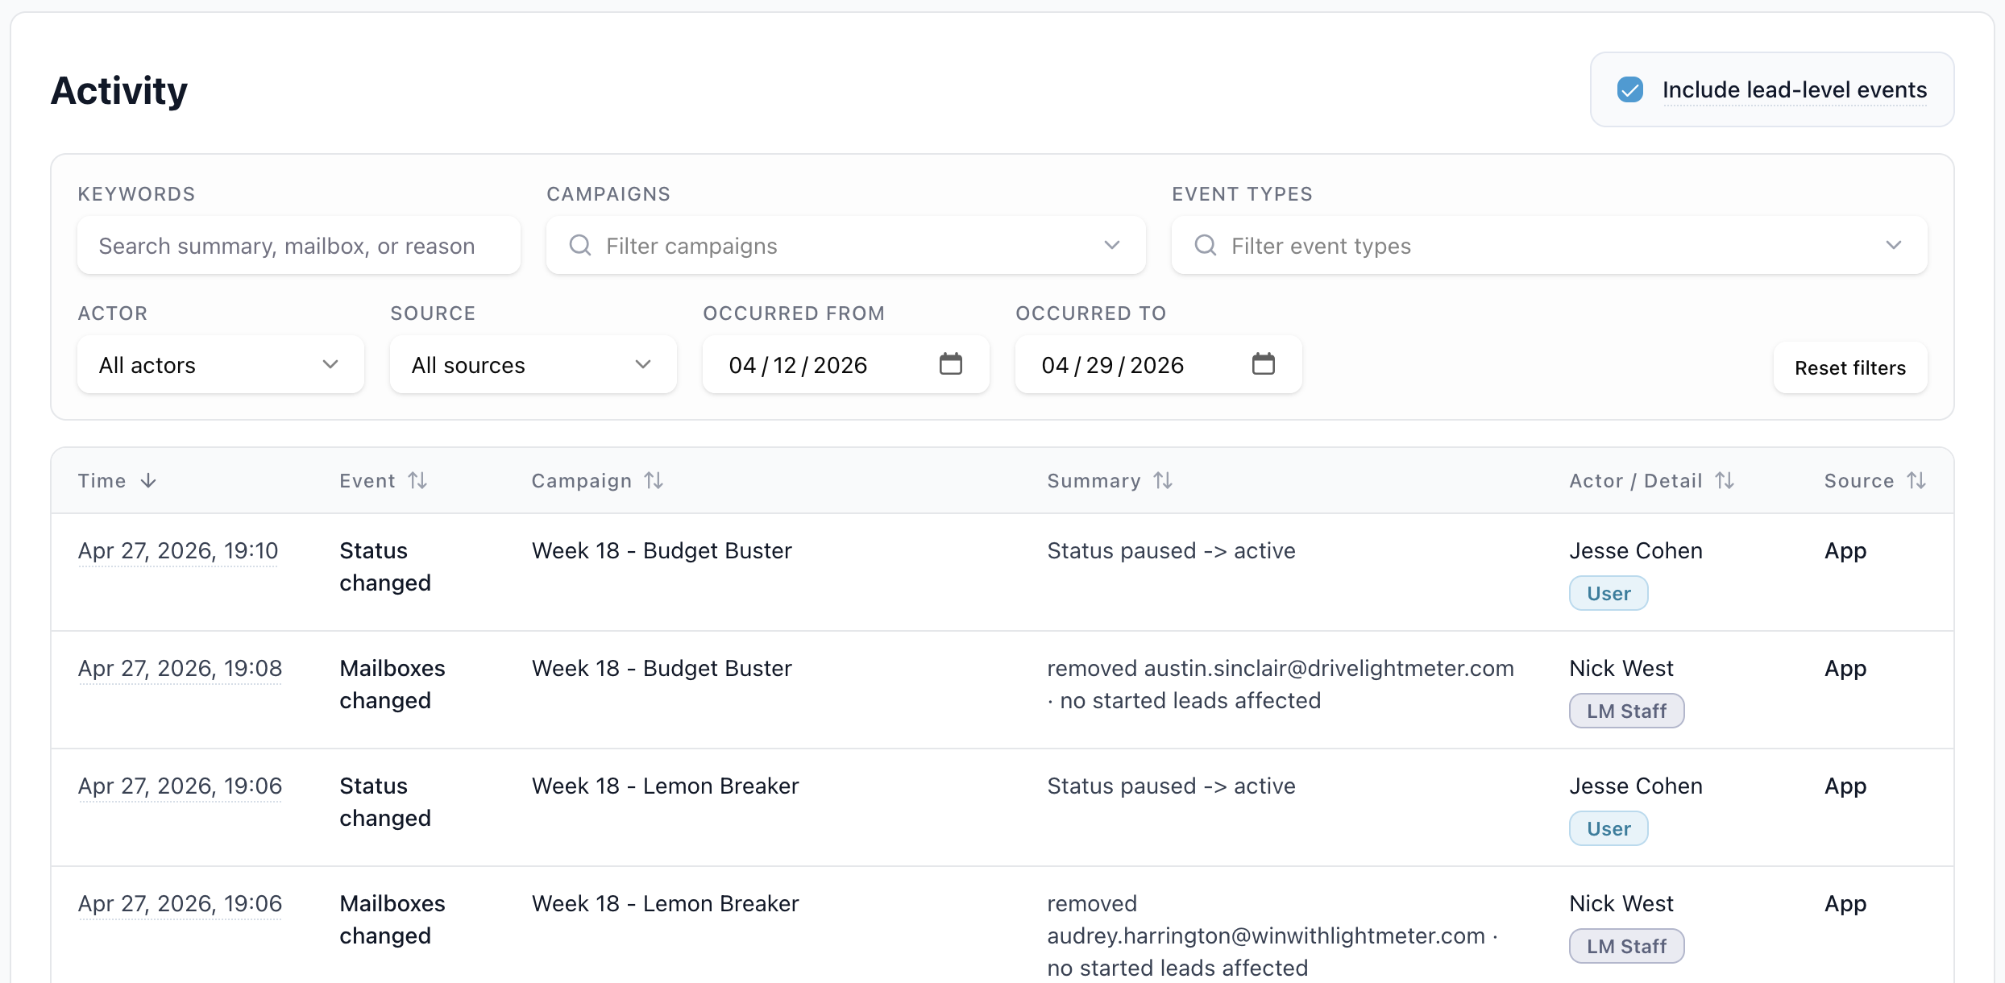
Task: Click the LM Staff badge in the Budget Buster row
Action: coord(1626,711)
